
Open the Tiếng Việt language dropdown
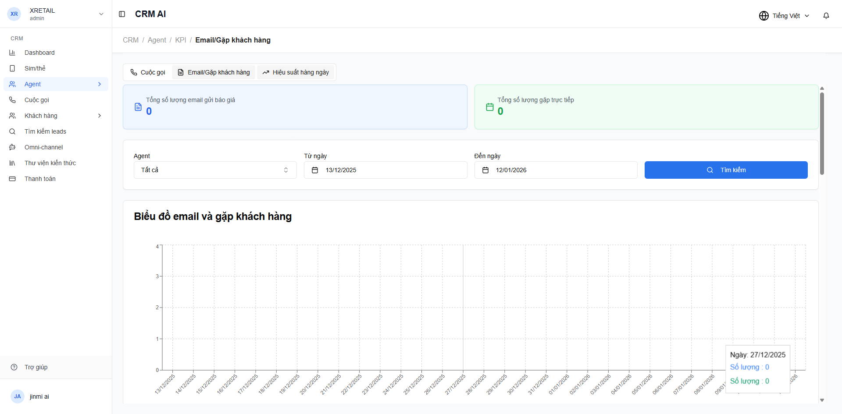click(784, 16)
